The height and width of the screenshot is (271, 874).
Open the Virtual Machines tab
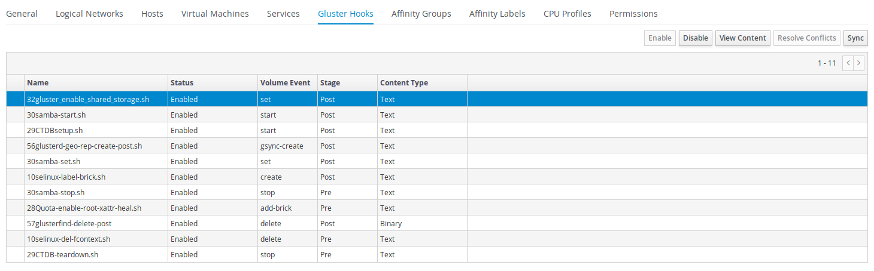215,14
